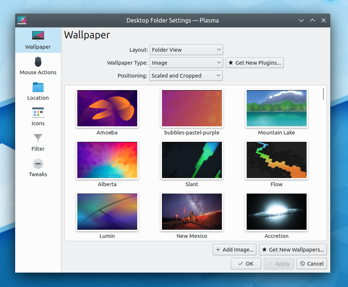Open Mouse Actions settings
Image resolution: width=348 pixels, height=287 pixels.
coord(38,66)
